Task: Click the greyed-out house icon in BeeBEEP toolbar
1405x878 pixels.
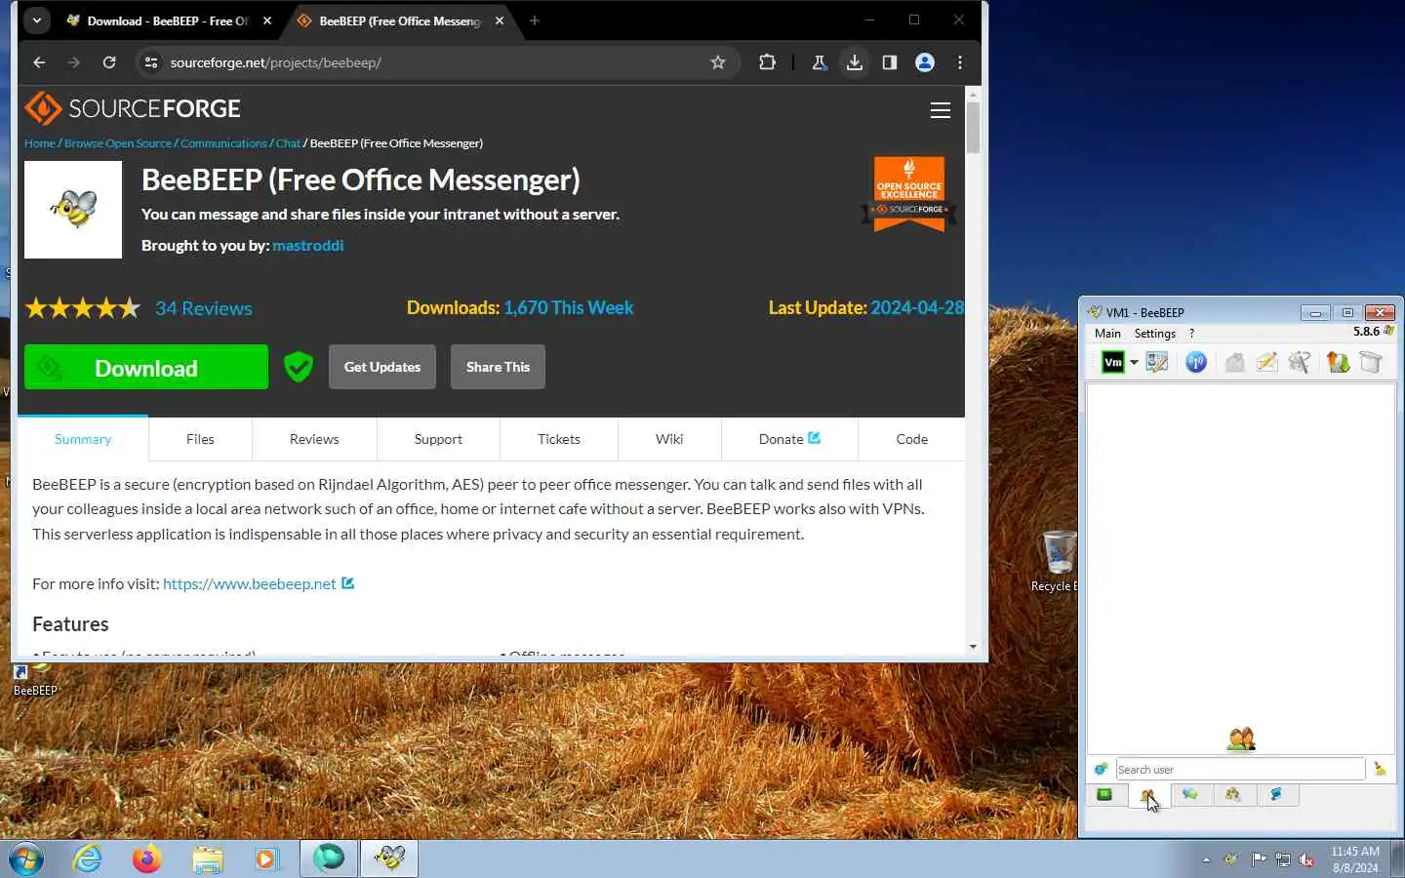Action: (x=1234, y=362)
